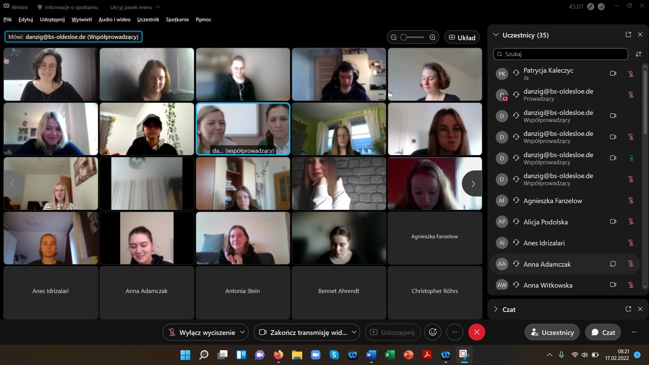Open chat with Anna Adamczak icon
Image resolution: width=649 pixels, height=365 pixels.
click(x=613, y=264)
